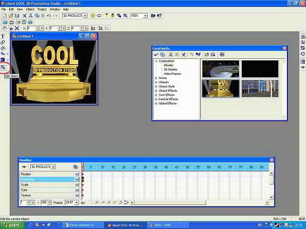The image size is (306, 229).
Task: Open the File menu
Action: point(4,9)
